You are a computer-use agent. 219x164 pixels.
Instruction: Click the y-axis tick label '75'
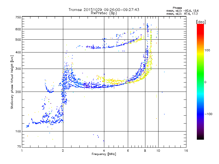[x=19, y=147]
